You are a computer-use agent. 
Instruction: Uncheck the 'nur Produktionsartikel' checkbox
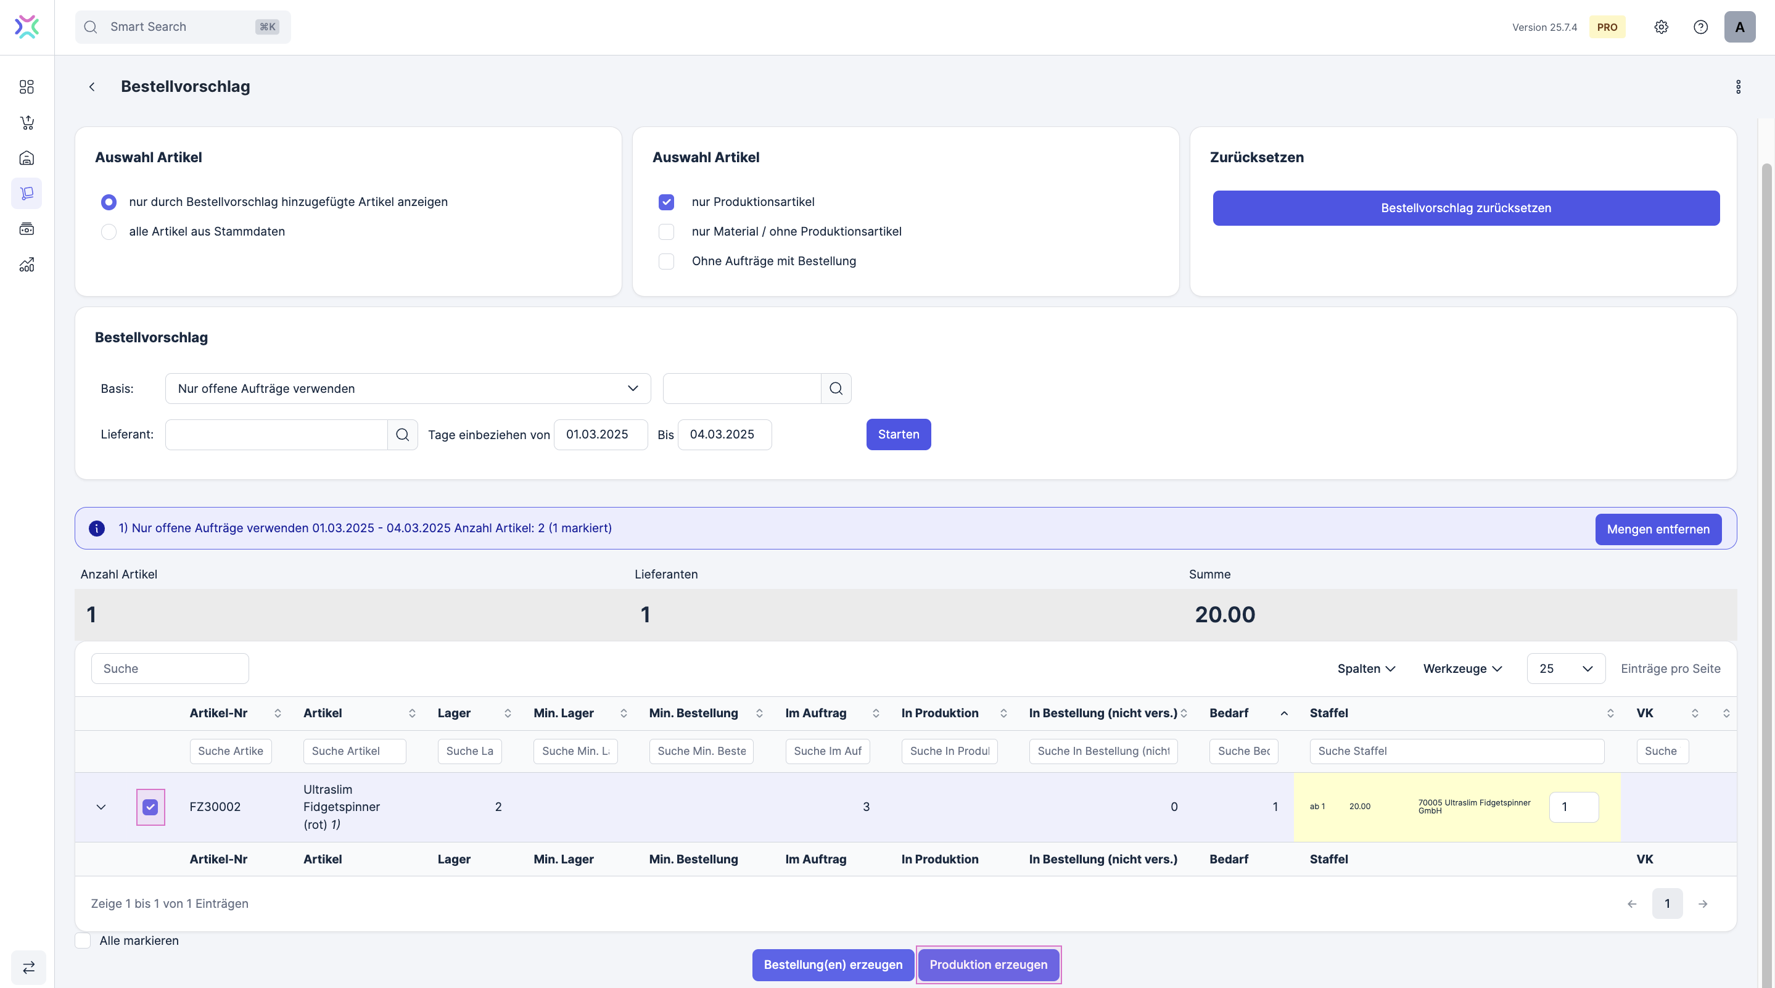tap(666, 202)
